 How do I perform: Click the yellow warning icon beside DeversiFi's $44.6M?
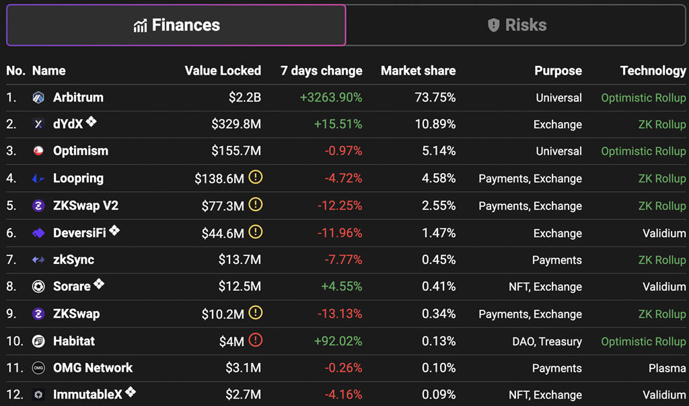click(x=255, y=232)
